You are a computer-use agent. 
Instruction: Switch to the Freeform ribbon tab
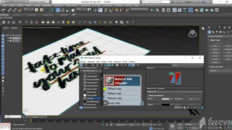point(17,15)
